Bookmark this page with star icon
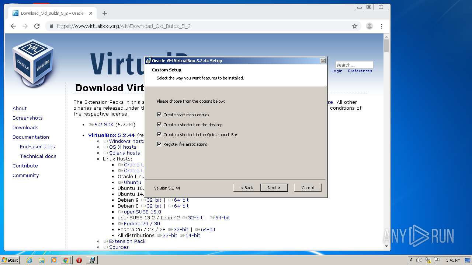This screenshot has height=265, width=472. (x=355, y=26)
